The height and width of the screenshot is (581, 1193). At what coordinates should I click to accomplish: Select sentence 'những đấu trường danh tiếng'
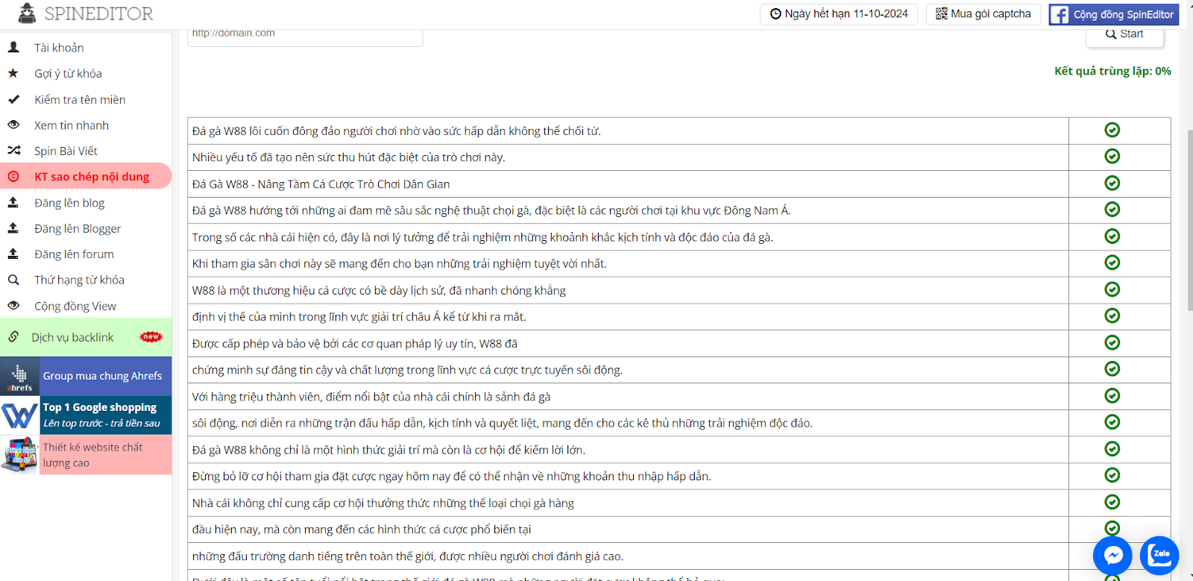click(x=407, y=556)
